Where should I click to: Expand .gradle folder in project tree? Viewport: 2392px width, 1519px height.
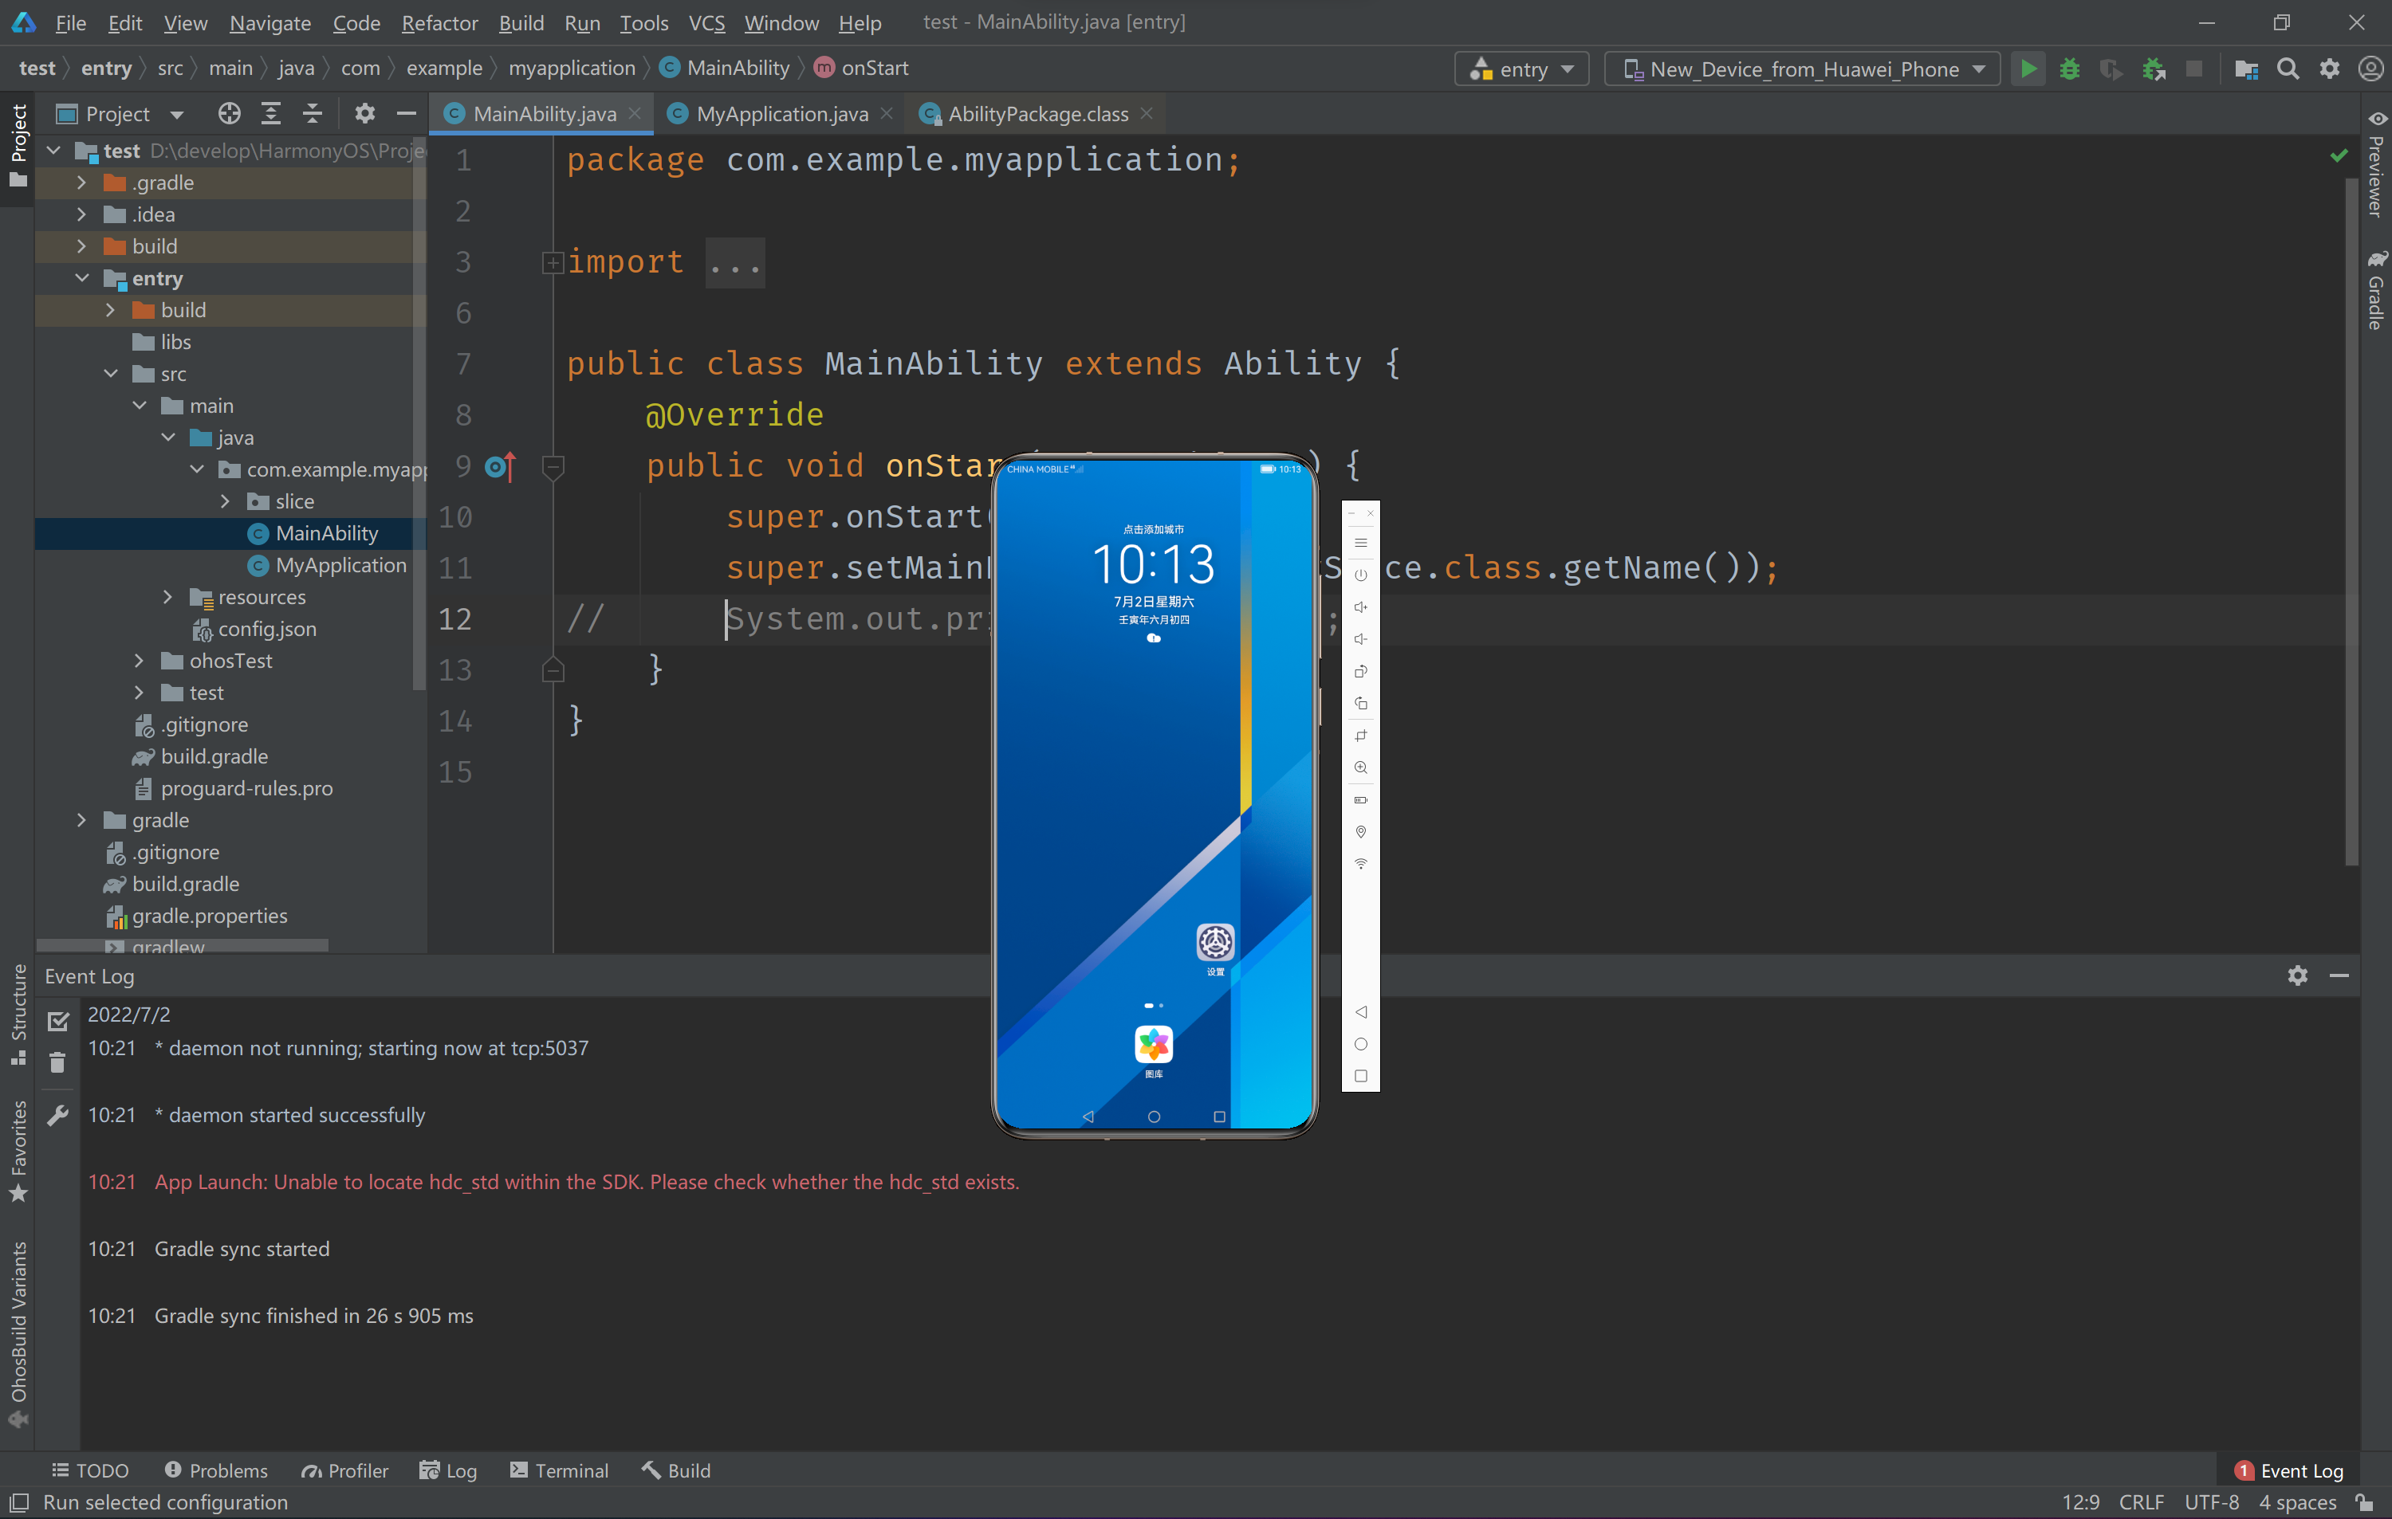[x=81, y=183]
